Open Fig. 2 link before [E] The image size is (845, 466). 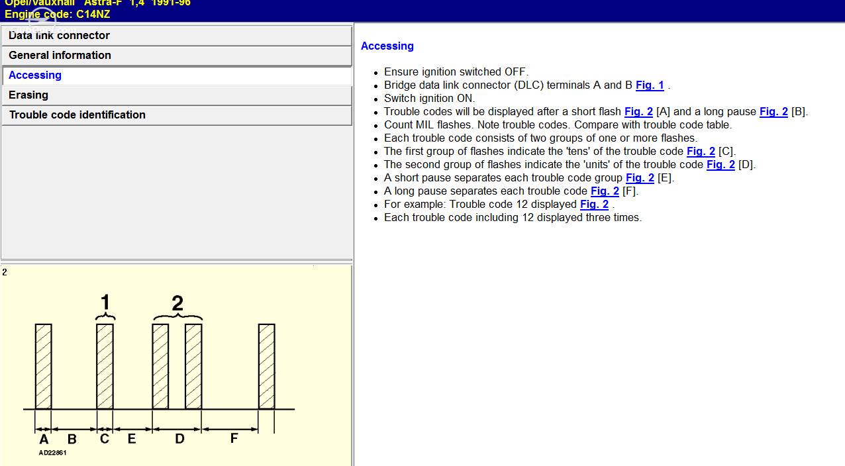click(x=640, y=178)
